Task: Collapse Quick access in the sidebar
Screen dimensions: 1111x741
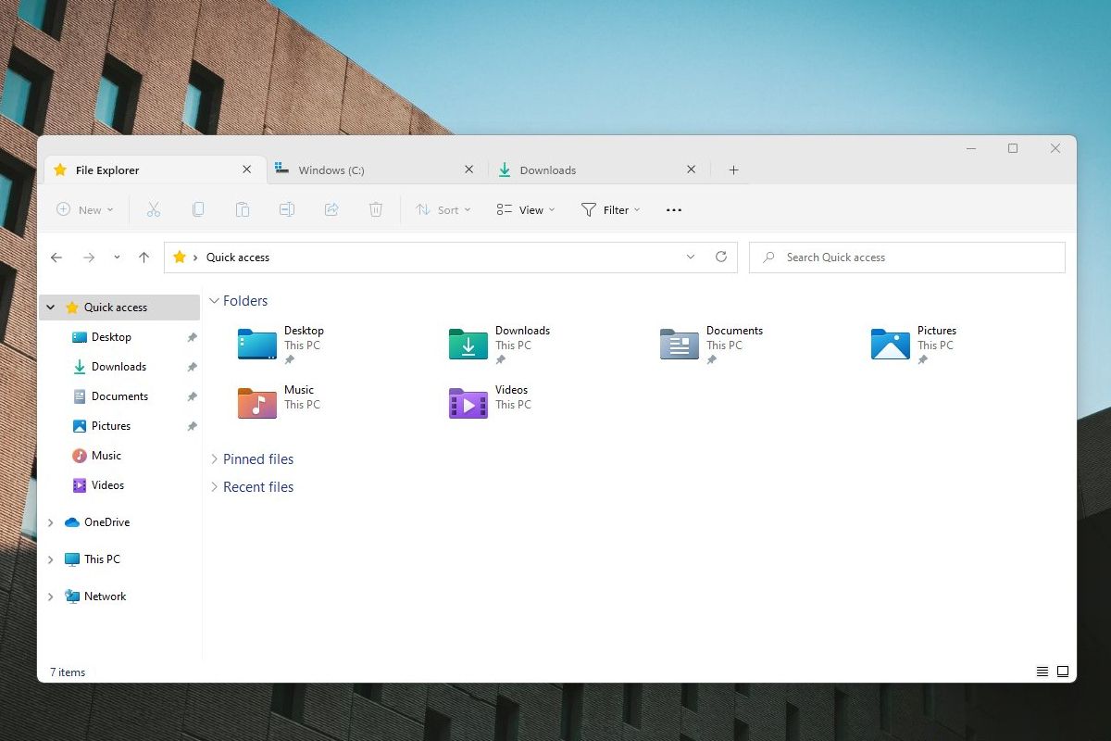Action: (51, 308)
